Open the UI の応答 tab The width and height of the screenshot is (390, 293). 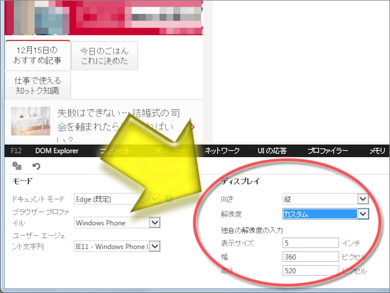pos(272,151)
